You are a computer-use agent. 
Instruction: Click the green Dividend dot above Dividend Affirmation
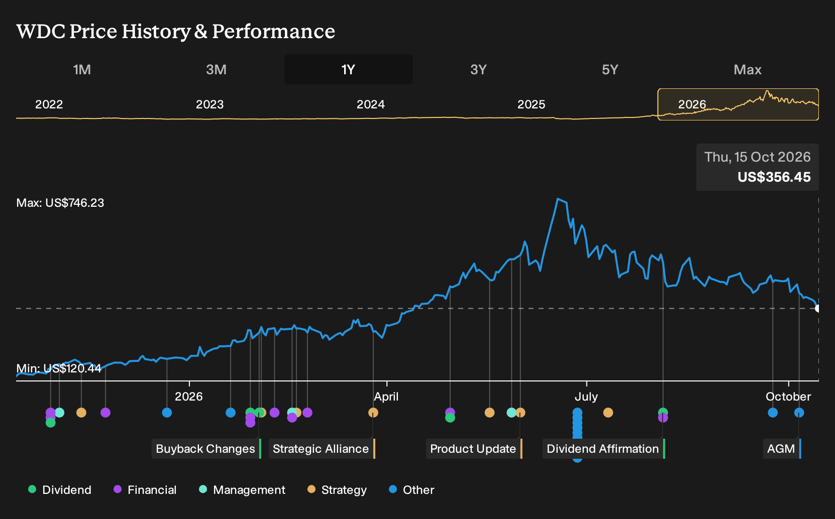pyautogui.click(x=663, y=412)
